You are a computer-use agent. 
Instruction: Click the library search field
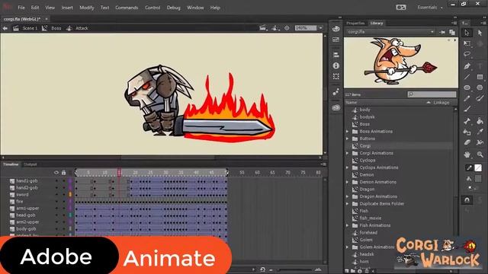tap(432, 94)
